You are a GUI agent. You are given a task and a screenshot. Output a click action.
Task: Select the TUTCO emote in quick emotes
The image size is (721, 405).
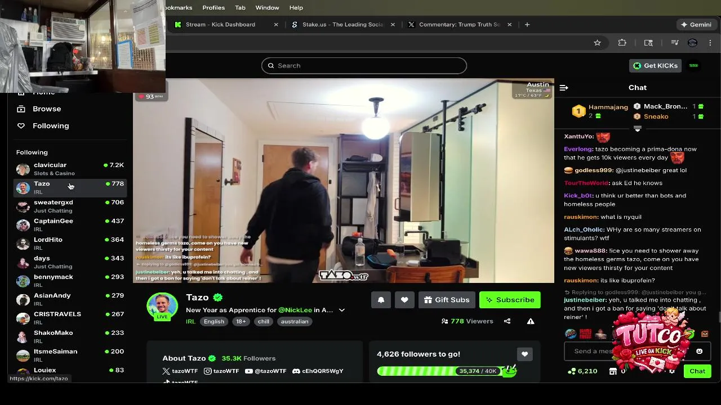[571, 334]
